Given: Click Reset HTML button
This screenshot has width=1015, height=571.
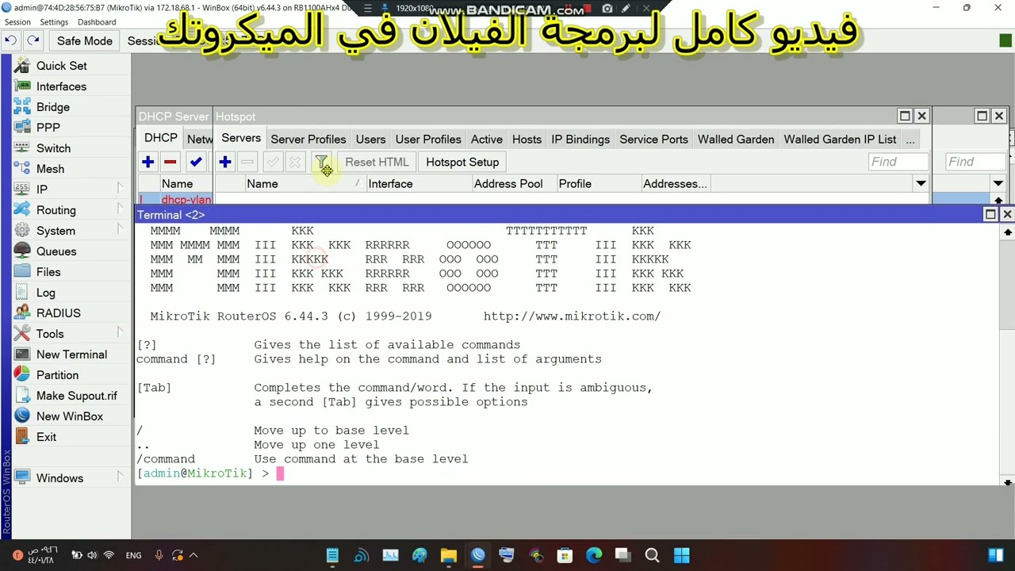Looking at the screenshot, I should 377,162.
